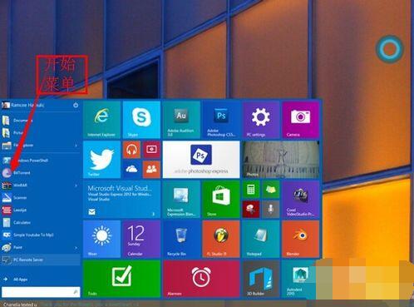This screenshot has width=414, height=307.
Task: Open Pictures folder in Start list
Action: [x=41, y=132]
